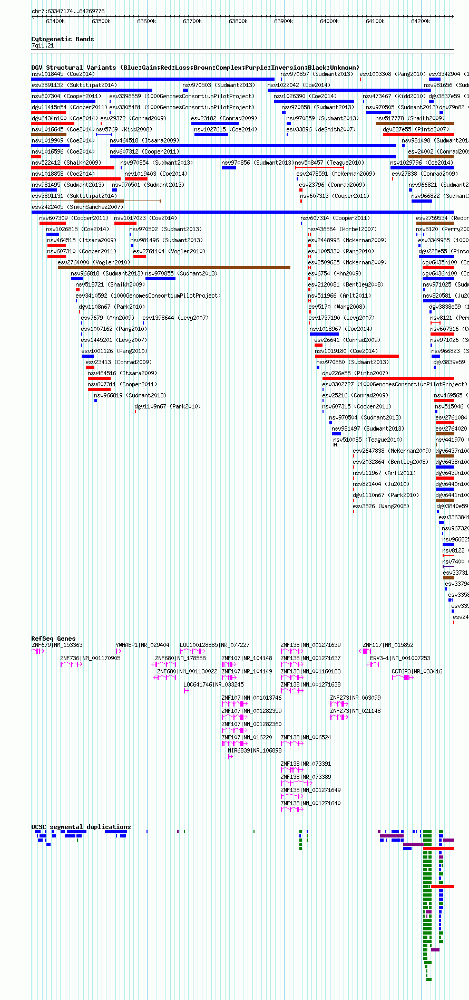The width and height of the screenshot is (469, 1000).
Task: Click variant esv2647838 (McKernan2009)
Action: pos(392,451)
